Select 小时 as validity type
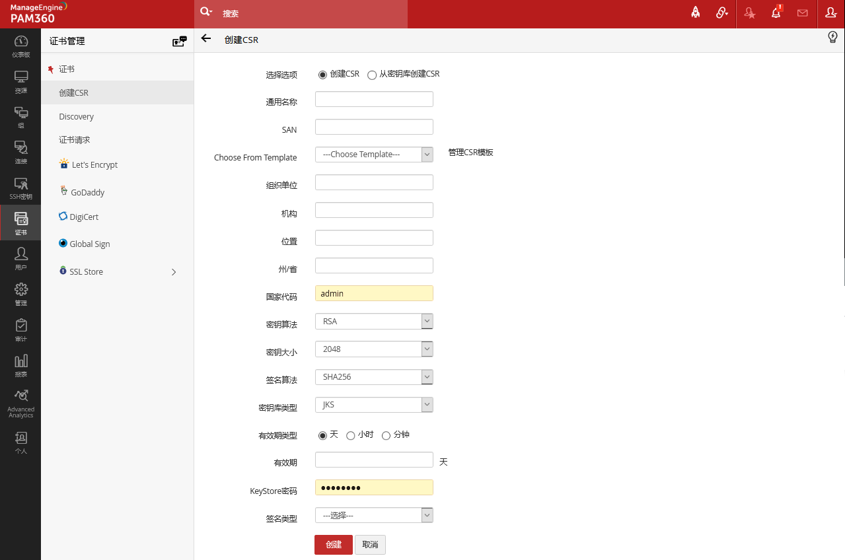This screenshot has width=845, height=560. coord(351,435)
